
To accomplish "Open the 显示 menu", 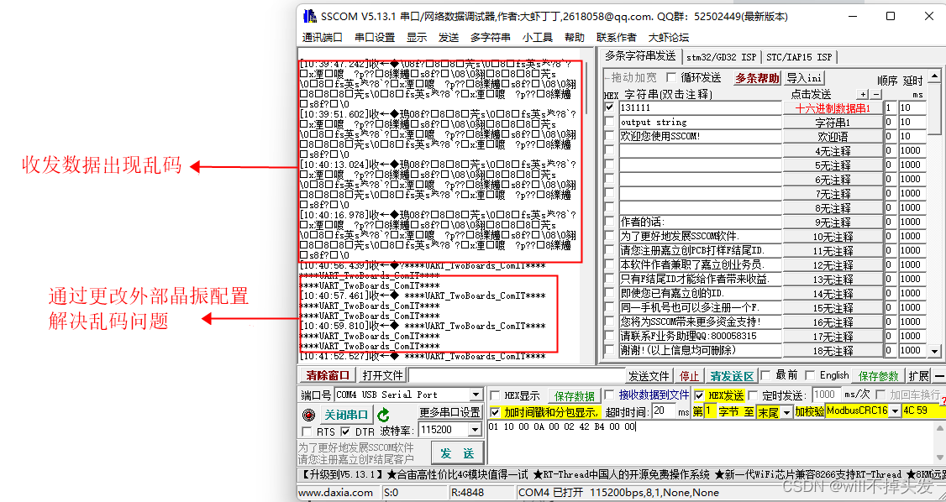I will (x=416, y=38).
